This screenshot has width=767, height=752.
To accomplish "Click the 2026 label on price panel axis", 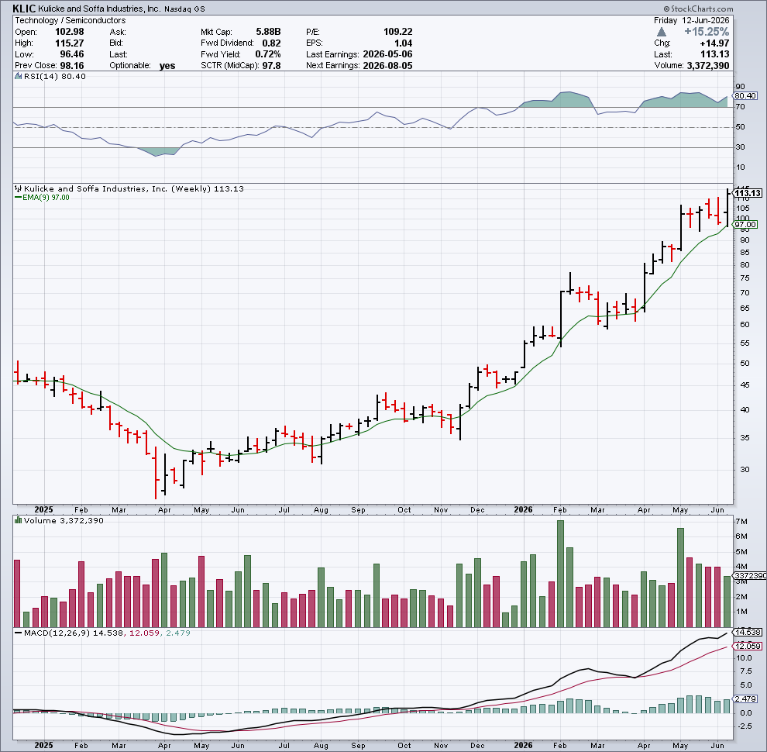I will pos(524,509).
